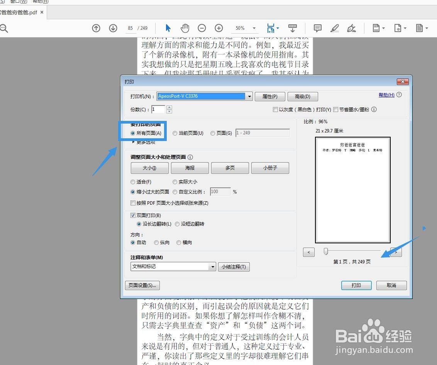Viewport: 437px width, 365px height.
Task: Enable grayscale printing checkbox
Action: click(x=275, y=110)
